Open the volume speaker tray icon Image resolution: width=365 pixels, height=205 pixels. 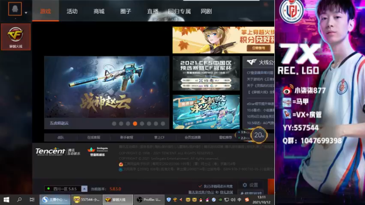[x=233, y=200]
